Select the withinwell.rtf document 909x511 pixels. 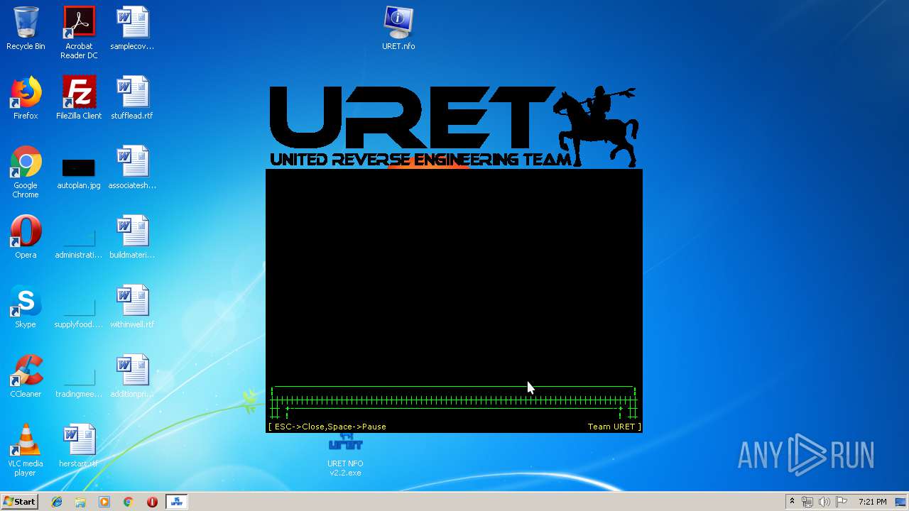[x=132, y=307]
